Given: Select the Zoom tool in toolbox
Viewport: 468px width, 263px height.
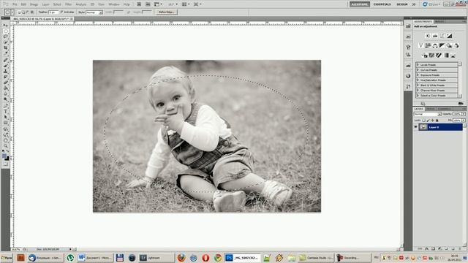Looking at the screenshot, I should click(6, 146).
